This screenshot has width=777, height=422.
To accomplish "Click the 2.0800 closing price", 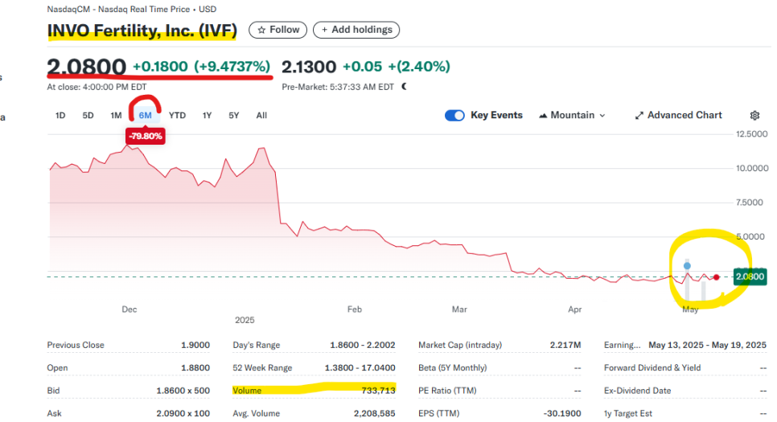I will 87,67.
